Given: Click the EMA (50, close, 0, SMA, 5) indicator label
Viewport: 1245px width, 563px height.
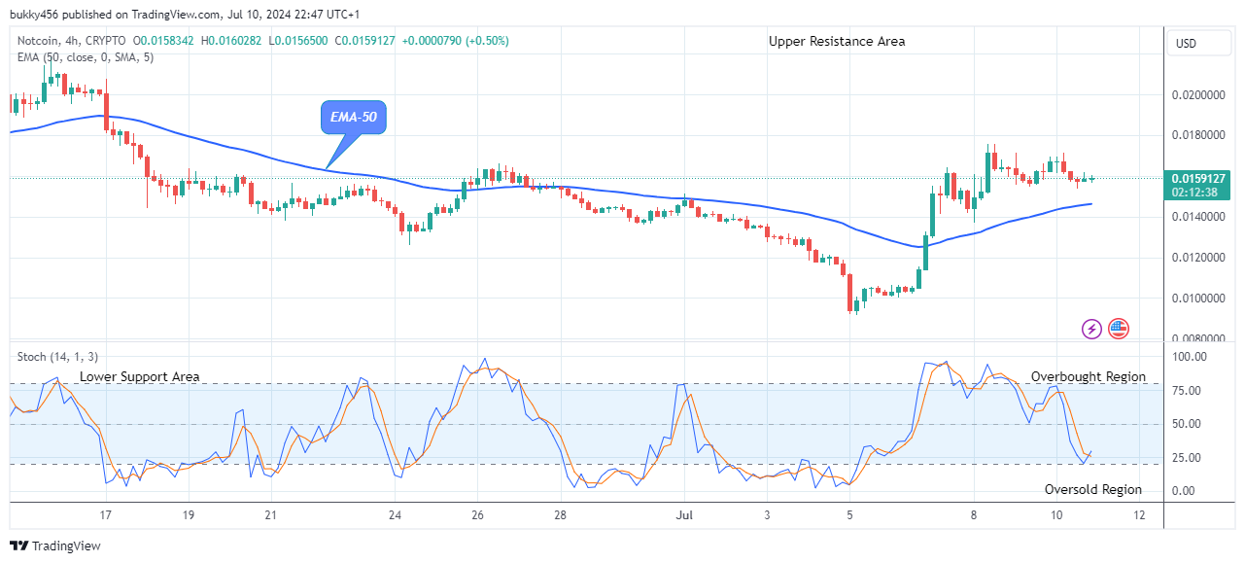Looking at the screenshot, I should coord(85,57).
